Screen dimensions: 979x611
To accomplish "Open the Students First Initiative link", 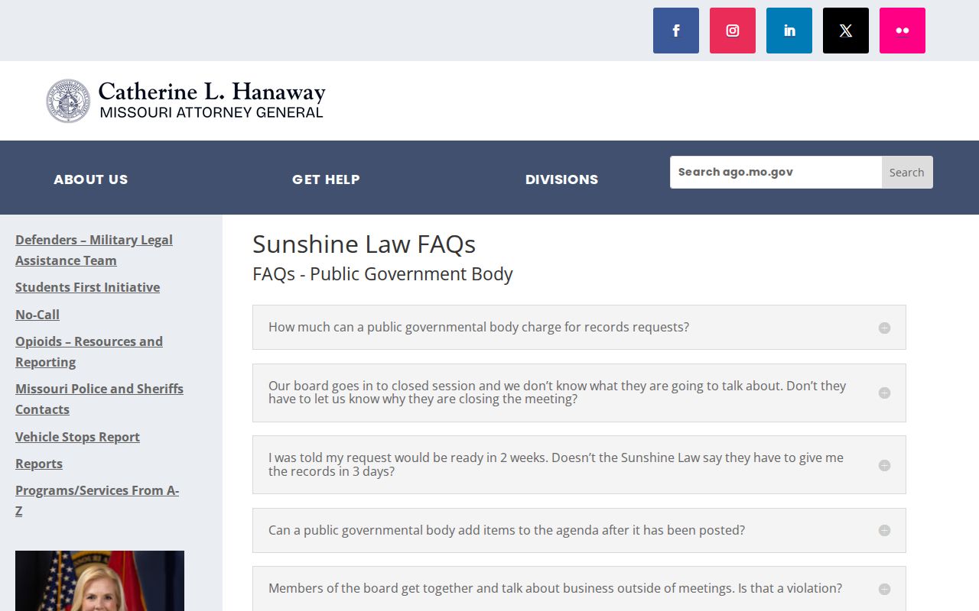I will point(87,287).
